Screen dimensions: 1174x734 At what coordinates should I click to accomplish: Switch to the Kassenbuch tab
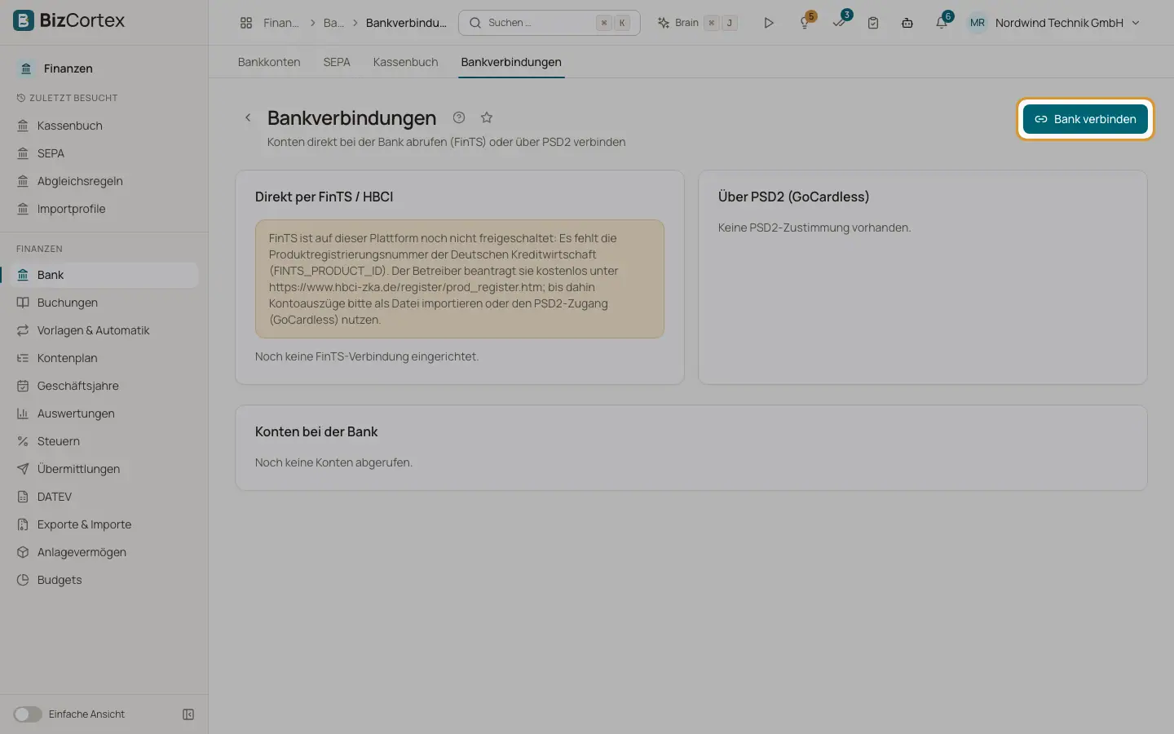405,62
